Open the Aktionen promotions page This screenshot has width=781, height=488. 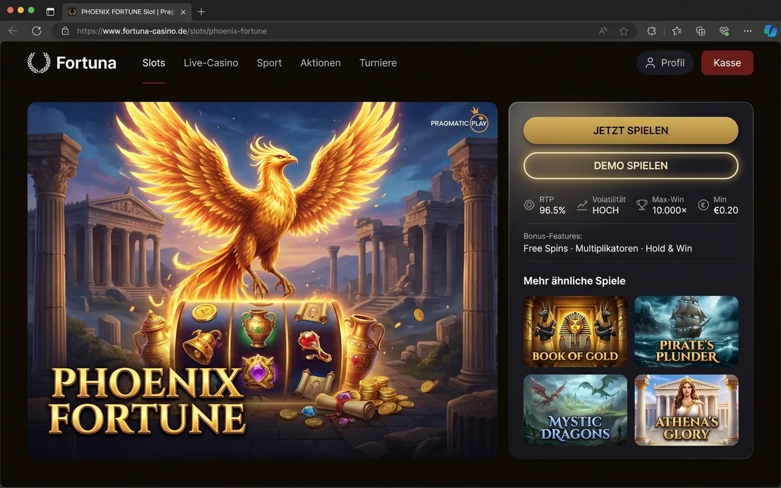(x=320, y=63)
